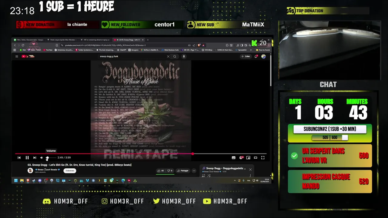
Task: Dislike the video with thumbs down
Action: (170, 171)
